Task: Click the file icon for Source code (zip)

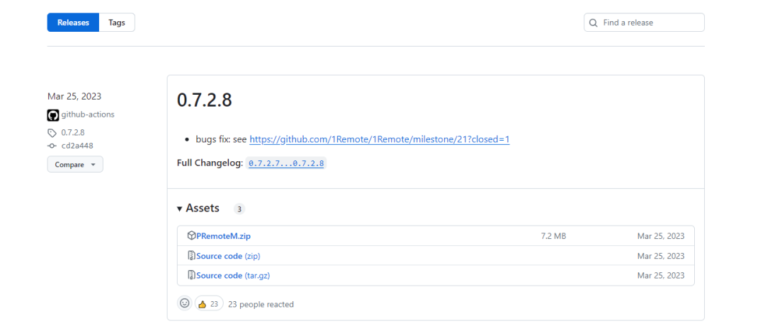Action: (x=191, y=255)
